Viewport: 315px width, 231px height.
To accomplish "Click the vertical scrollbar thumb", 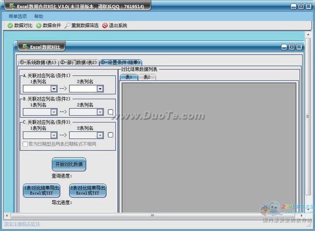I will coord(308,116).
